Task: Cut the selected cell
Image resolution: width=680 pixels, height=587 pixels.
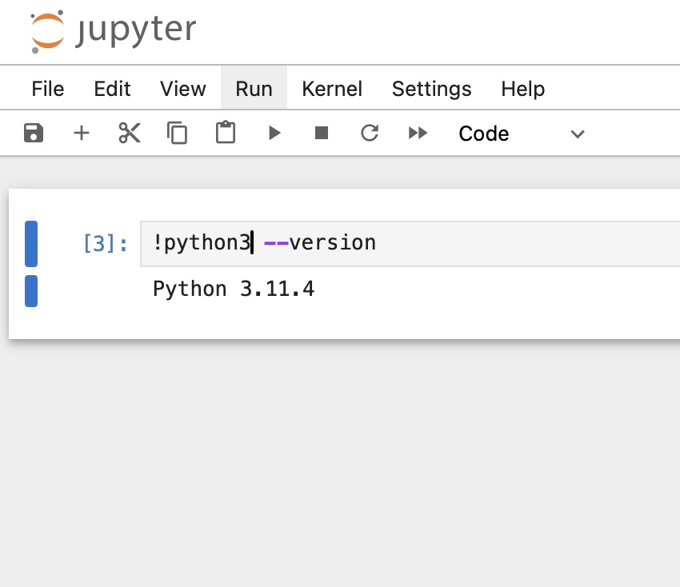Action: click(x=130, y=133)
